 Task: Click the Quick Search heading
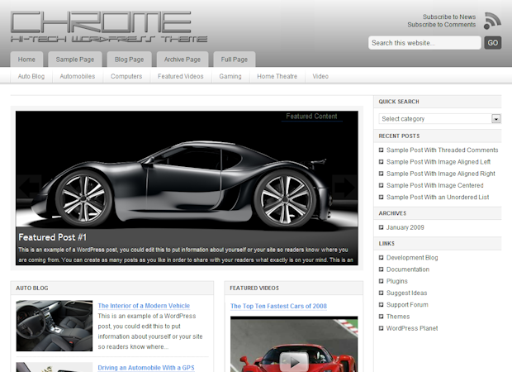(399, 102)
